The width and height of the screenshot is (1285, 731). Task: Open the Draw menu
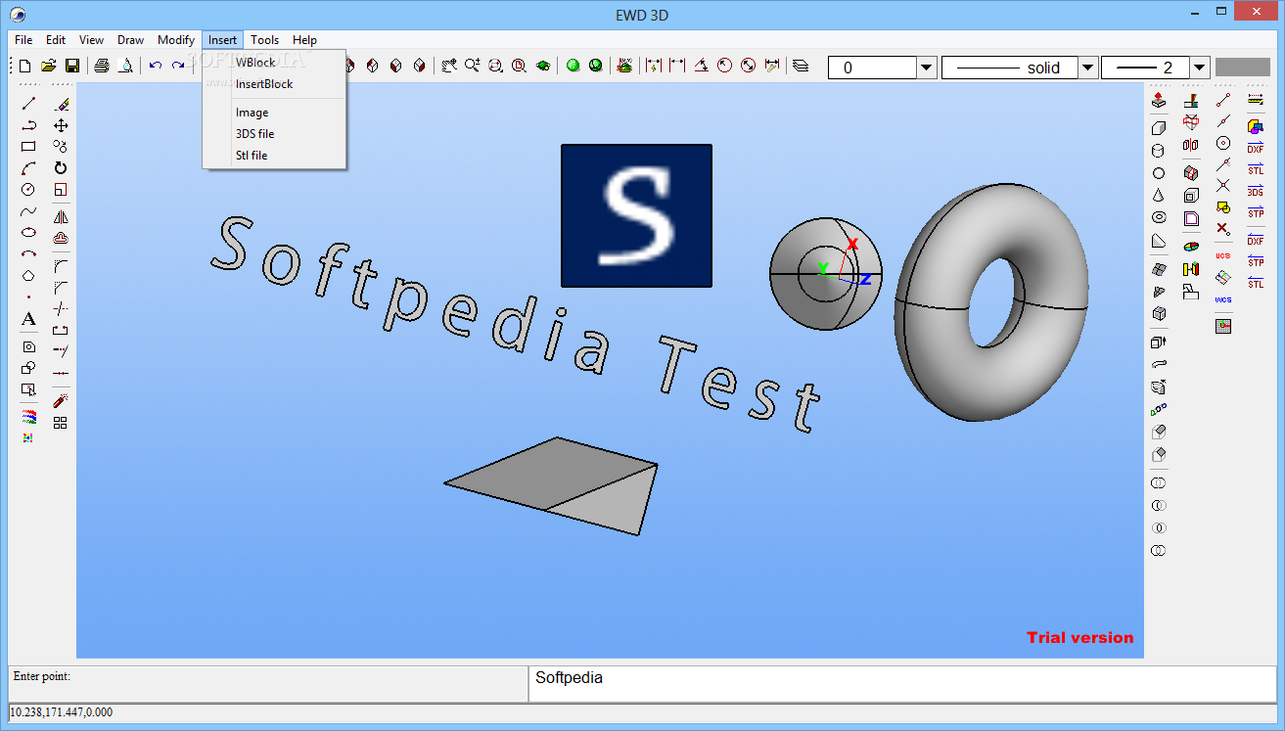[130, 40]
